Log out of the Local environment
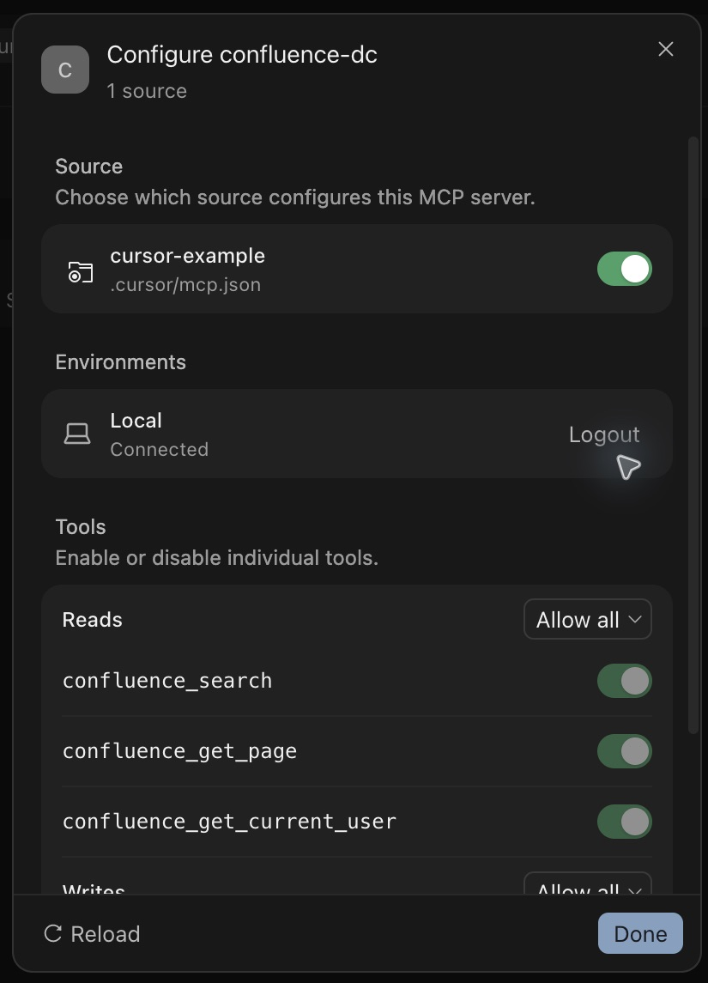The height and width of the screenshot is (983, 708). [604, 434]
